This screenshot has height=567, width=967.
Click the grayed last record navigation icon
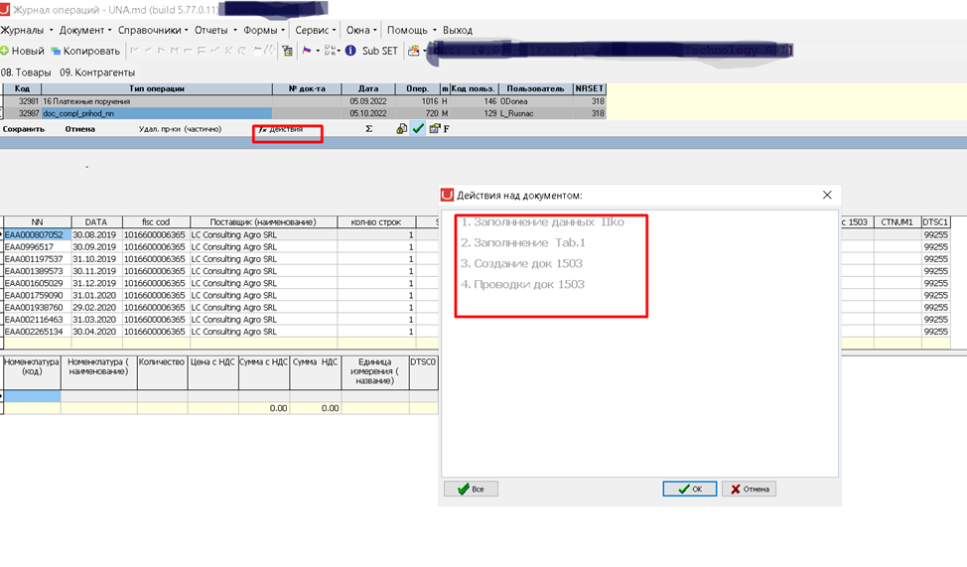(x=175, y=51)
